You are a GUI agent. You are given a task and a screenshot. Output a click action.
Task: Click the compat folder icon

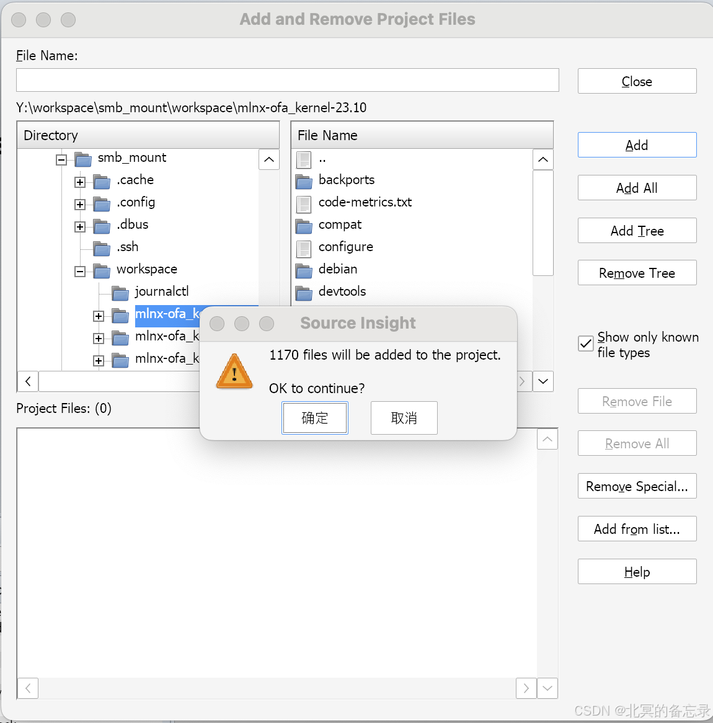click(x=304, y=226)
